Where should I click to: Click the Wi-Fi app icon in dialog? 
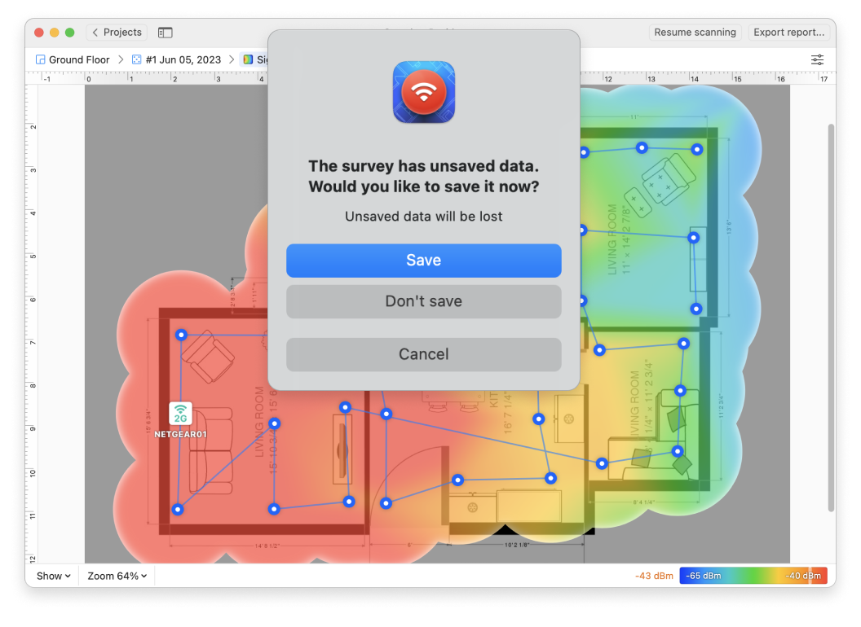(x=423, y=92)
